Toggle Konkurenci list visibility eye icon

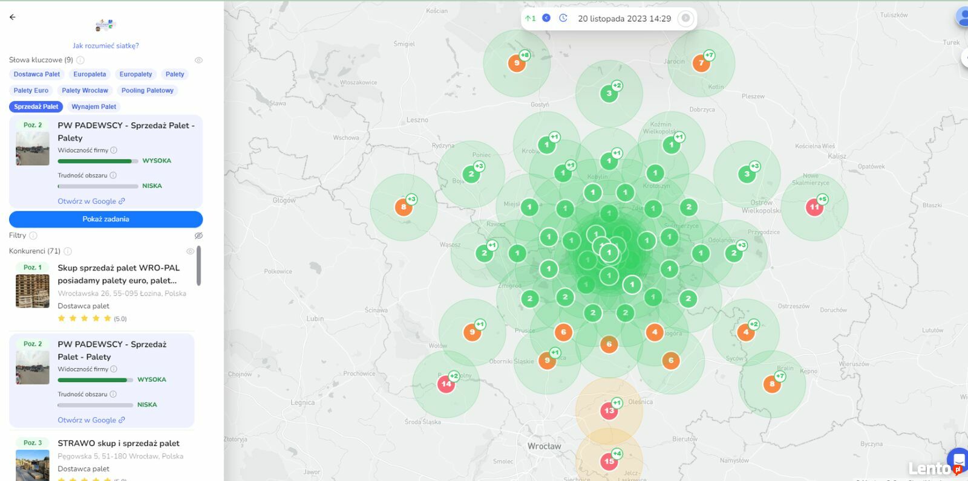tap(190, 251)
